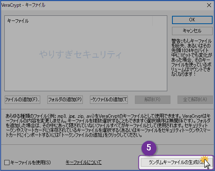Image resolution: width=215 pixels, height=171 pixels.
Task: Click the 全て解除(A) button
Action: (195, 100)
